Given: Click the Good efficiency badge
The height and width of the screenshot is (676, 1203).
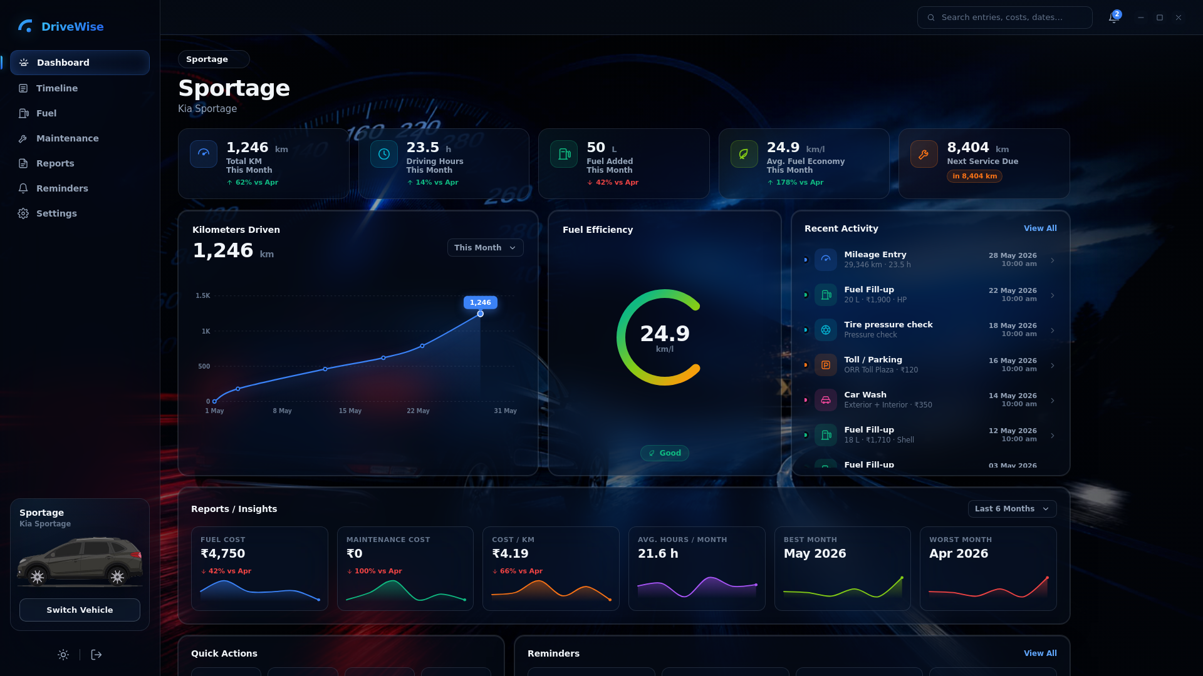Looking at the screenshot, I should [664, 453].
